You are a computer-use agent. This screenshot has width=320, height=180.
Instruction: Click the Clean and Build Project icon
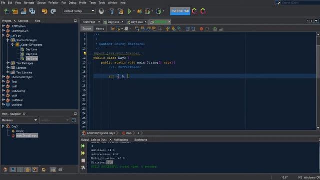point(121,11)
